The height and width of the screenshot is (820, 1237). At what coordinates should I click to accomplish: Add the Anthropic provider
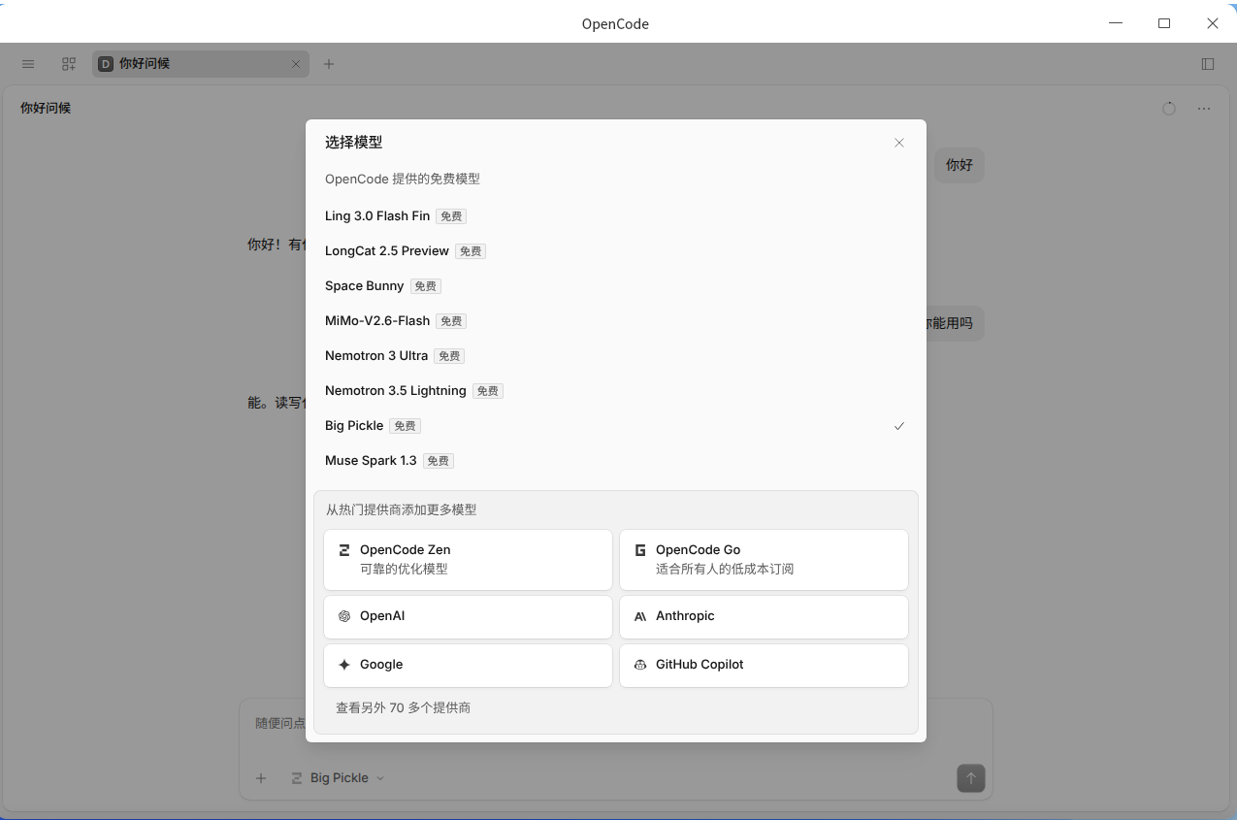[764, 616]
